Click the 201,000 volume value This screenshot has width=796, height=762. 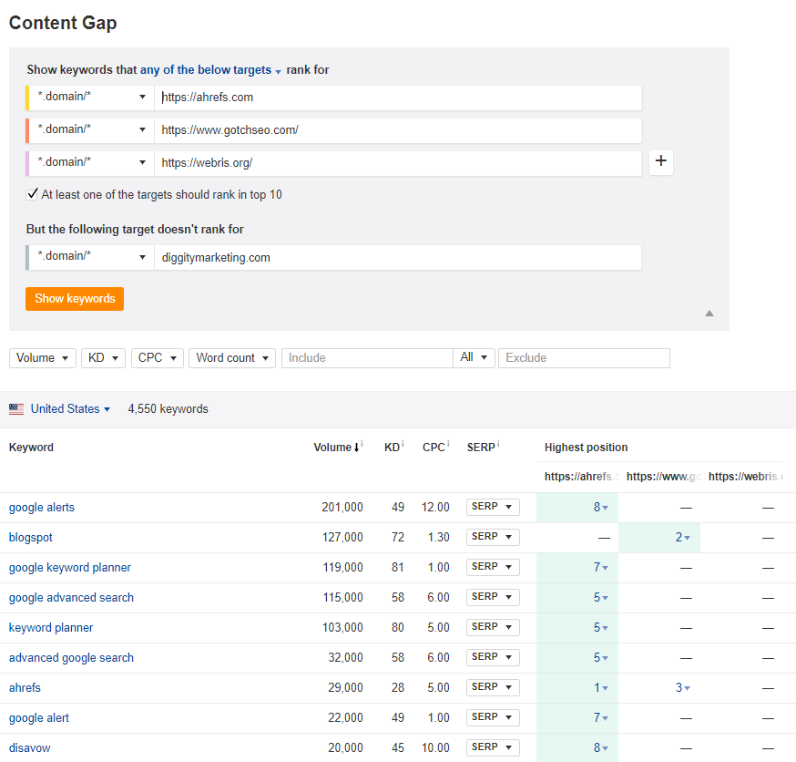tap(342, 507)
